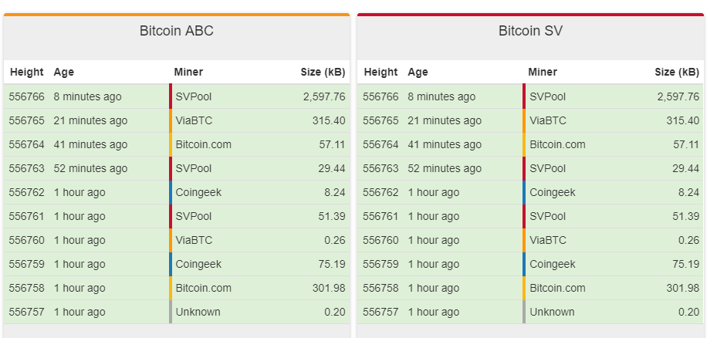Click "52 minutes ago" age in Bitcoin SV table
717x338 pixels.
pyautogui.click(x=445, y=169)
